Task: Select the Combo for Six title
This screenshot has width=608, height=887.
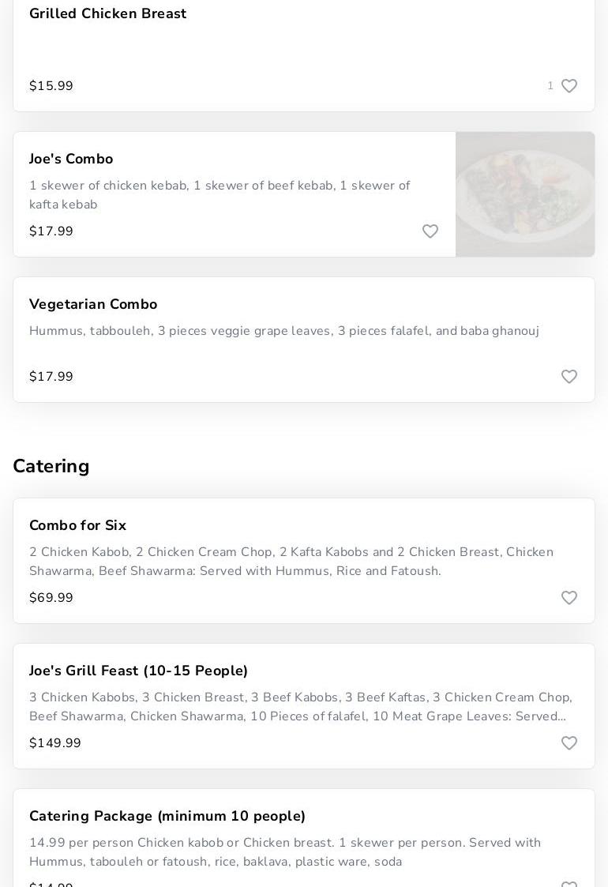Action: pos(77,525)
